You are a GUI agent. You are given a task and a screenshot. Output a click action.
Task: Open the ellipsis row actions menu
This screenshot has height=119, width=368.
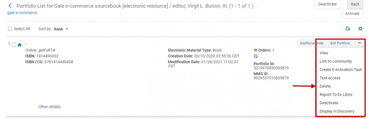359,43
